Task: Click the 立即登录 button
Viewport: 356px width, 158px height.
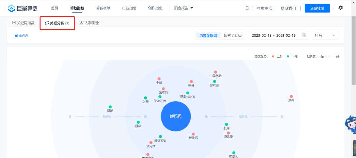Action: pos(317,8)
